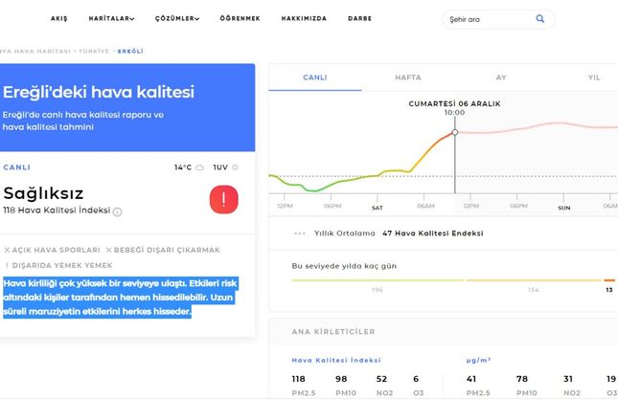
Task: Switch to the Ay chart tab
Action: pyautogui.click(x=501, y=77)
